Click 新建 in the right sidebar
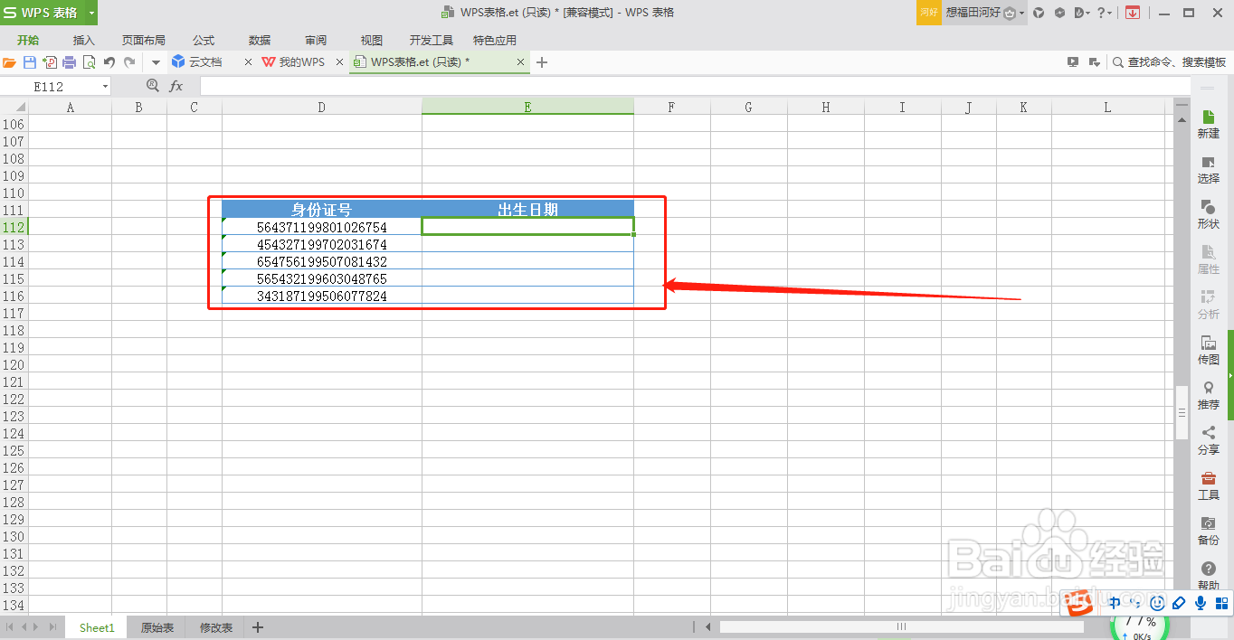 [1208, 124]
